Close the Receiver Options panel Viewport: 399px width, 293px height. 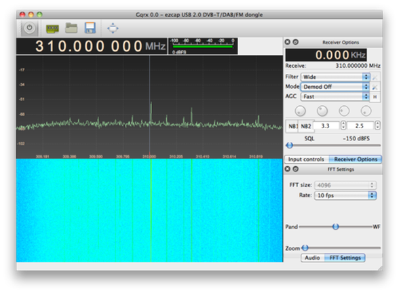click(x=288, y=42)
